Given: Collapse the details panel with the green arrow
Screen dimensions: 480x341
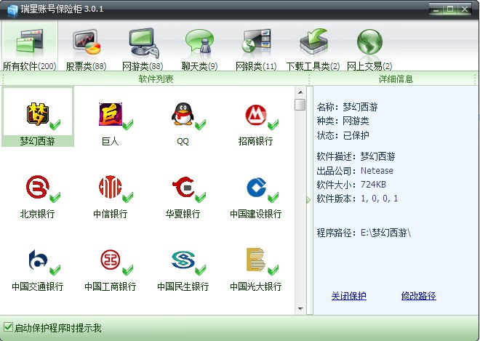Looking at the screenshot, I should tap(308, 200).
